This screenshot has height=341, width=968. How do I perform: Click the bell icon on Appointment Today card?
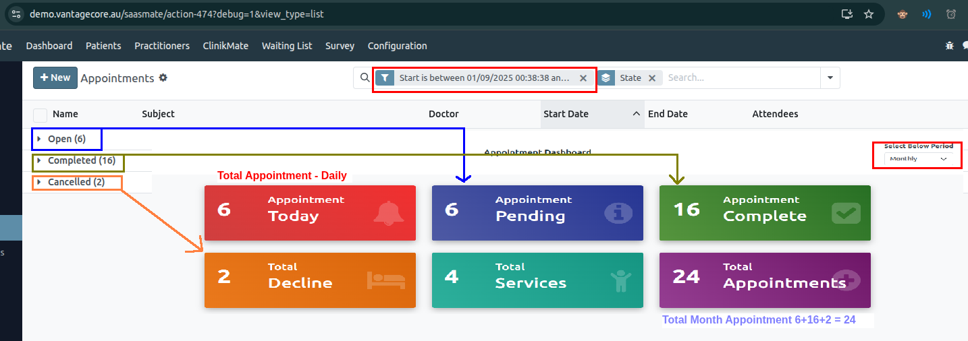(387, 214)
